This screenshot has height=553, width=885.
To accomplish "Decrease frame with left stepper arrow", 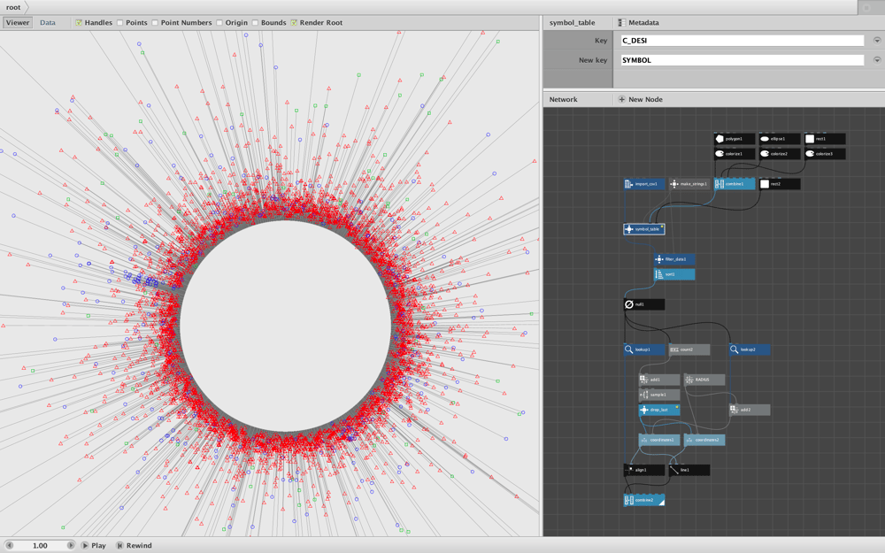I will coord(9,545).
